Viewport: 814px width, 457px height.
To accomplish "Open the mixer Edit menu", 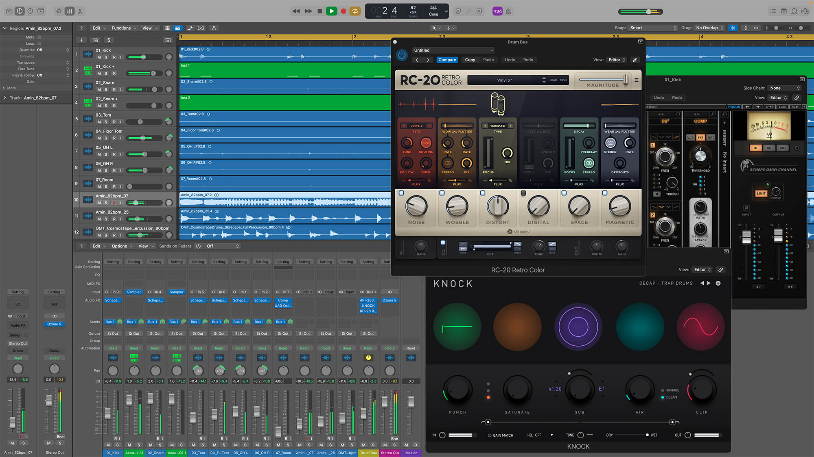I will pyautogui.click(x=99, y=246).
